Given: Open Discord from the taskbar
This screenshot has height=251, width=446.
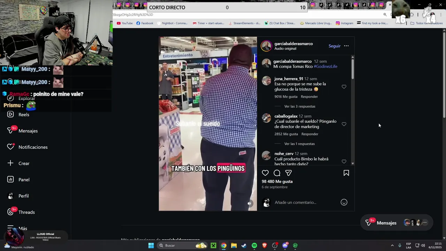Looking at the screenshot, I should click(285, 245).
